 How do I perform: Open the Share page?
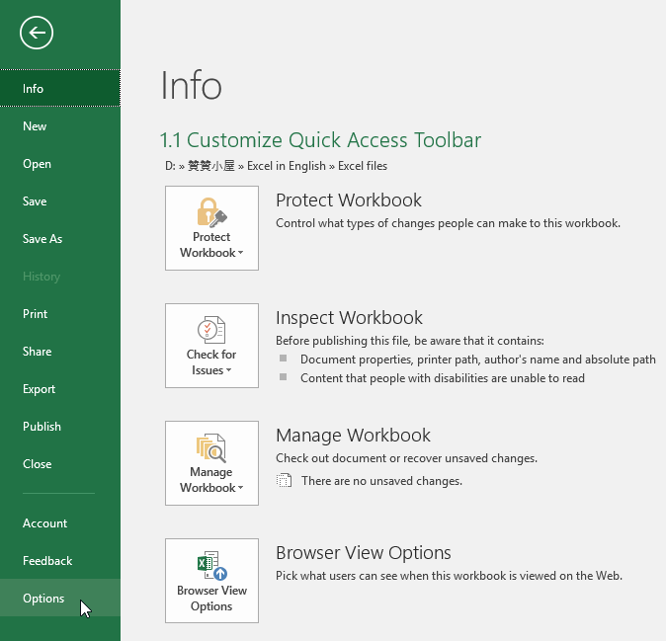(x=60, y=352)
